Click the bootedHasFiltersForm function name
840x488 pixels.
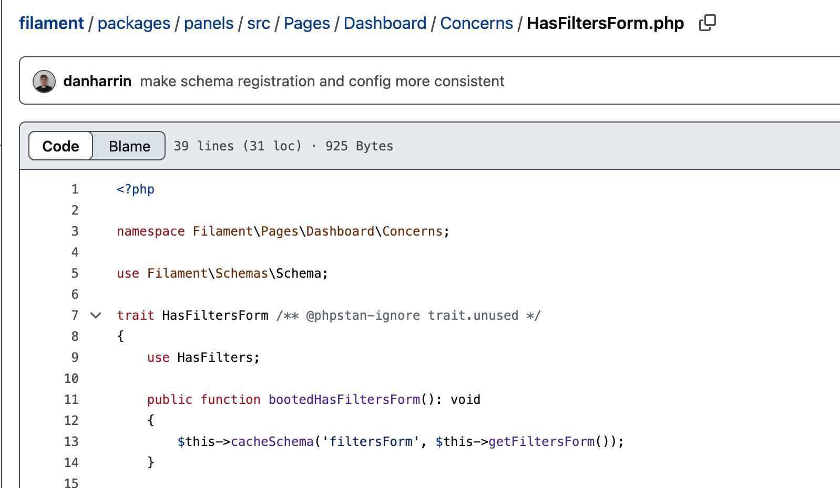(344, 400)
